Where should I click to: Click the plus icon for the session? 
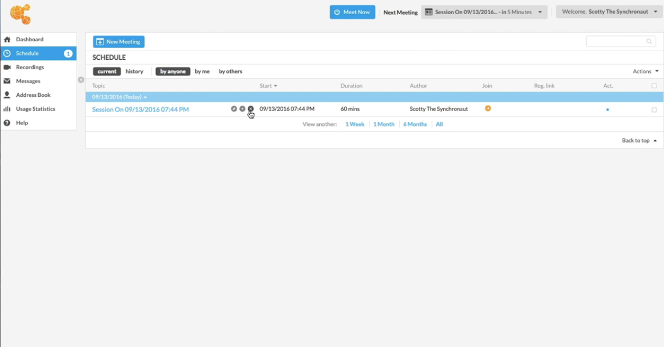(243, 109)
